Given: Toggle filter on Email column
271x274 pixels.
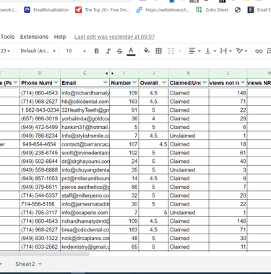Looking at the screenshot, I should [106, 83].
